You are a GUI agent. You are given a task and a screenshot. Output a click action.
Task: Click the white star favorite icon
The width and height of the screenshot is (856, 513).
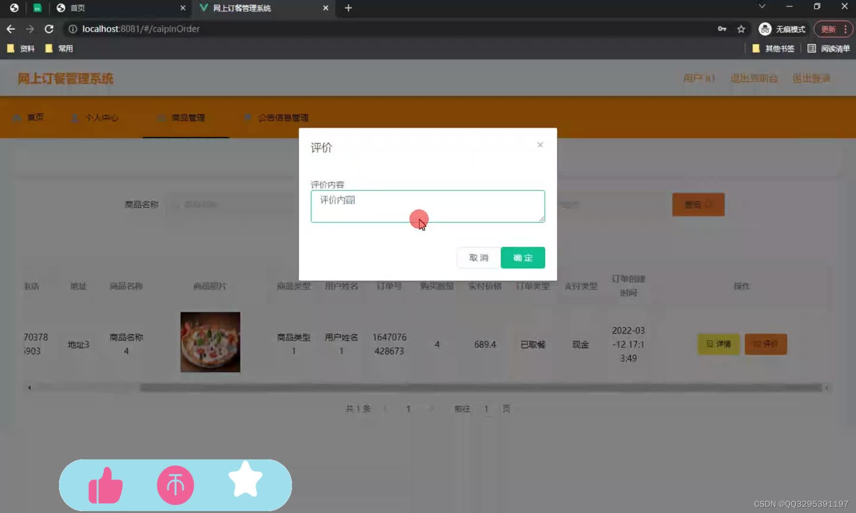coord(245,479)
